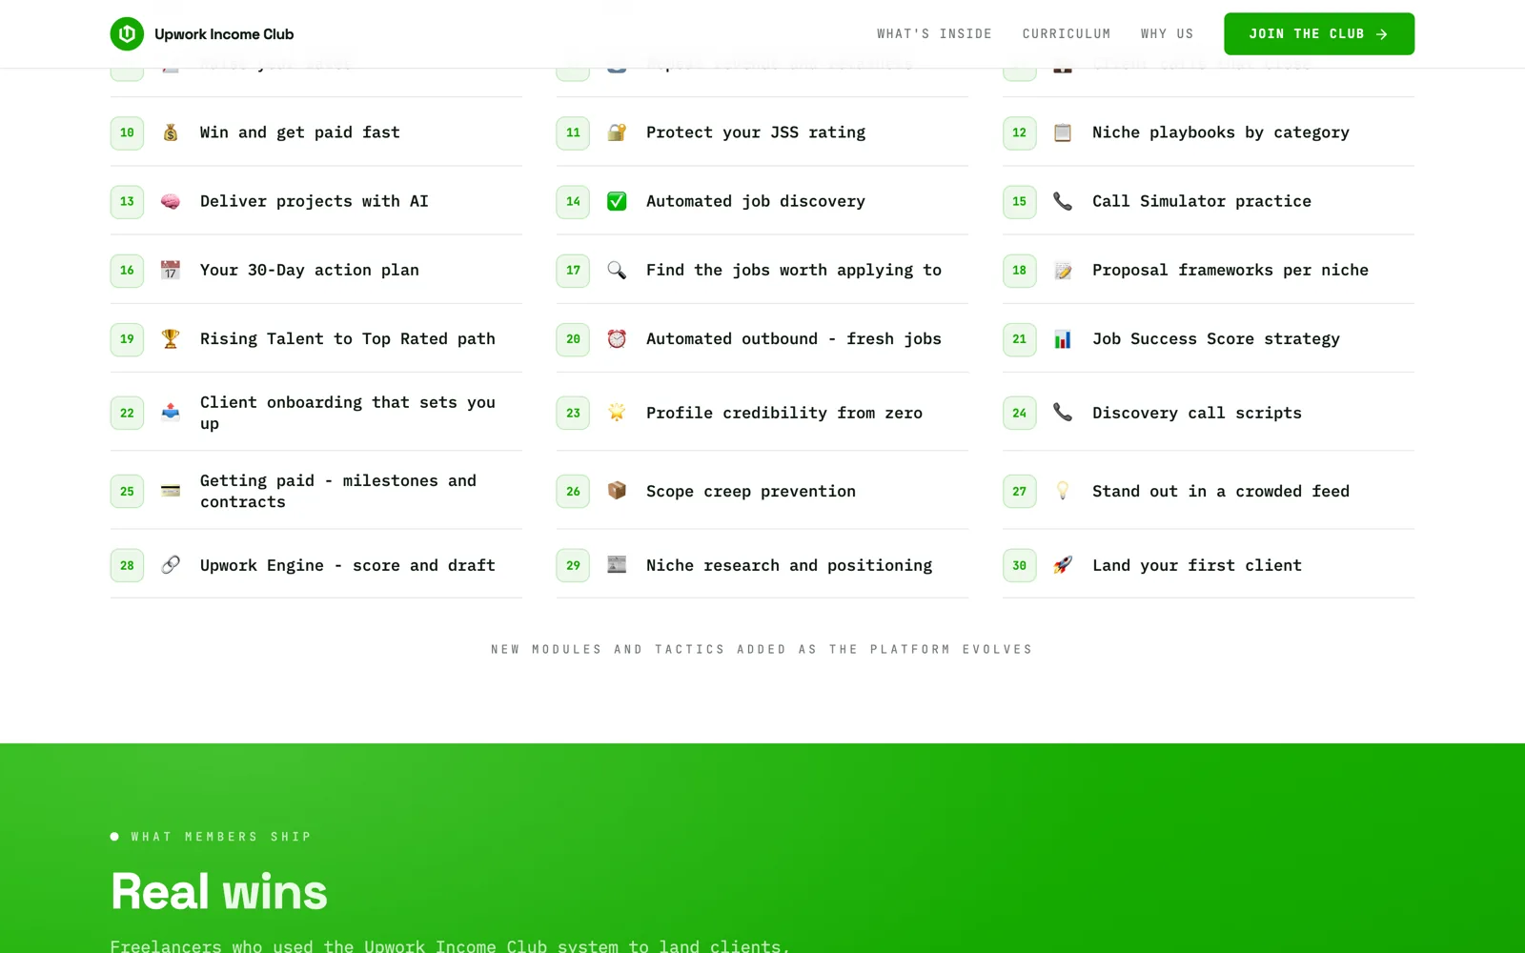Click the link icon beside Upwork Engine

[x=171, y=565]
